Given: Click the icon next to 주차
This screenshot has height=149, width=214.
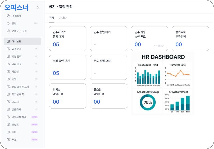Looking at the screenshot, I should pyautogui.click(x=8, y=132).
